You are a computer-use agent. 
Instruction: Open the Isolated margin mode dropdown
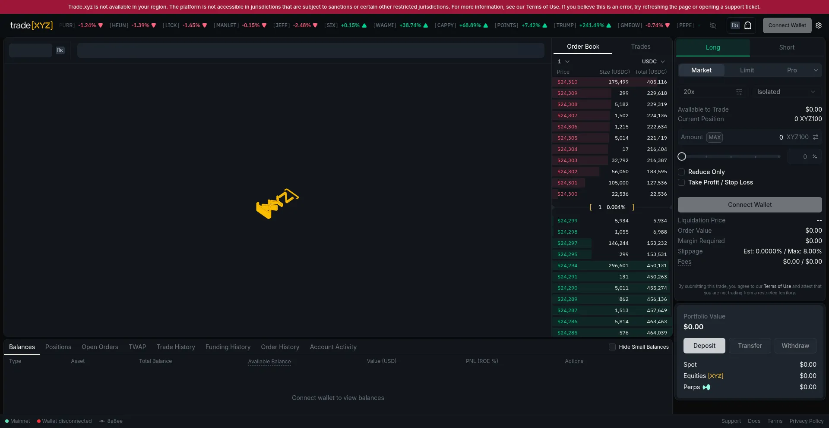(786, 92)
